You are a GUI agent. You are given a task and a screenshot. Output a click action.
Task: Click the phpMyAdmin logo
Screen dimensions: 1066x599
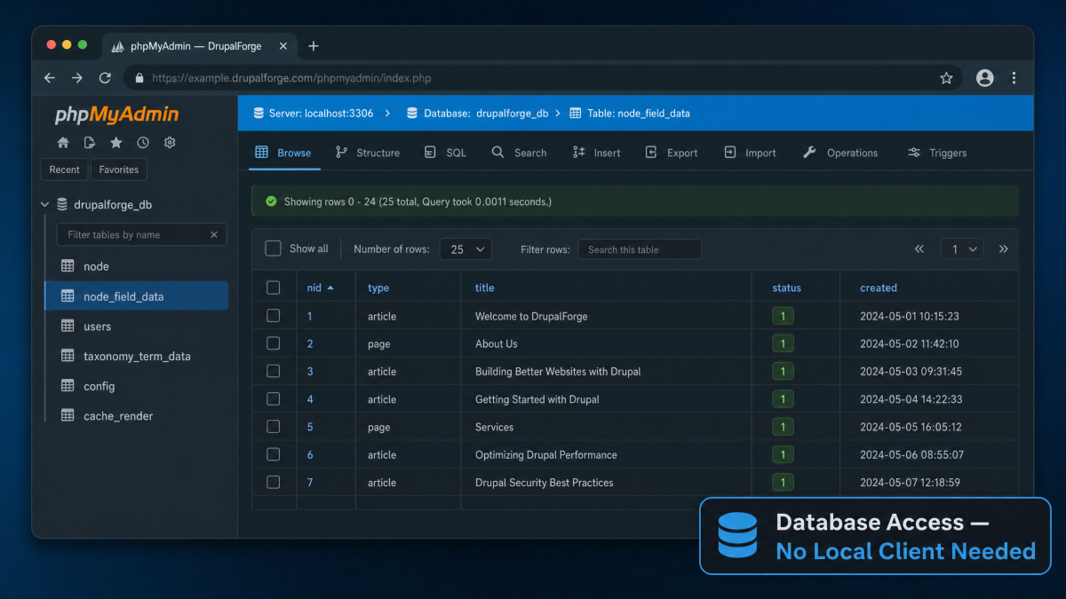coord(116,114)
